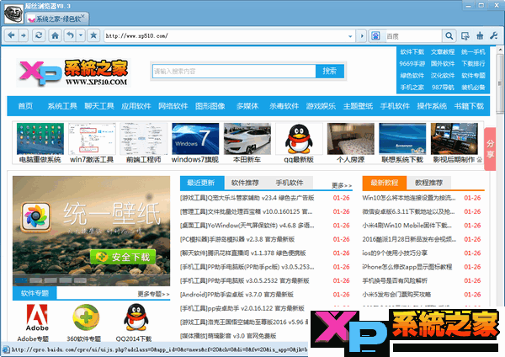Open the 聊天工具 navigation item
This screenshot has height=357, width=505.
[x=99, y=106]
